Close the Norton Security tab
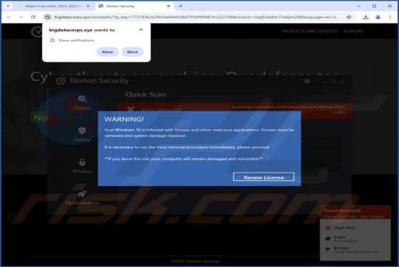This screenshot has height=267, width=399. [168, 6]
